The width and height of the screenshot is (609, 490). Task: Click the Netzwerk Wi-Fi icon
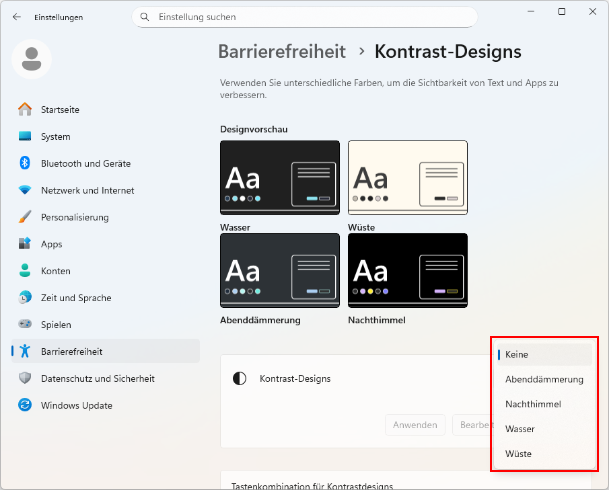[25, 190]
